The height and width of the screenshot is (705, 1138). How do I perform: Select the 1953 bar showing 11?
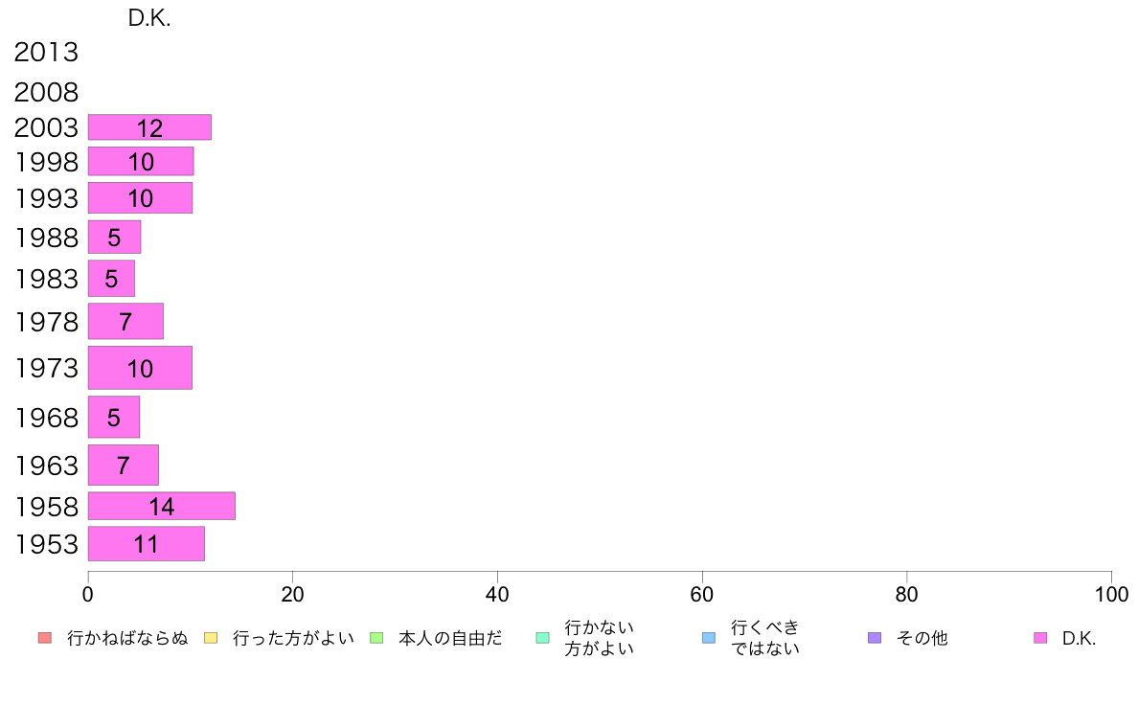click(147, 544)
